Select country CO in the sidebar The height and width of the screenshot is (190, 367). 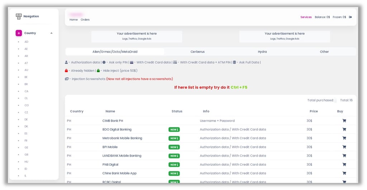(x=27, y=105)
